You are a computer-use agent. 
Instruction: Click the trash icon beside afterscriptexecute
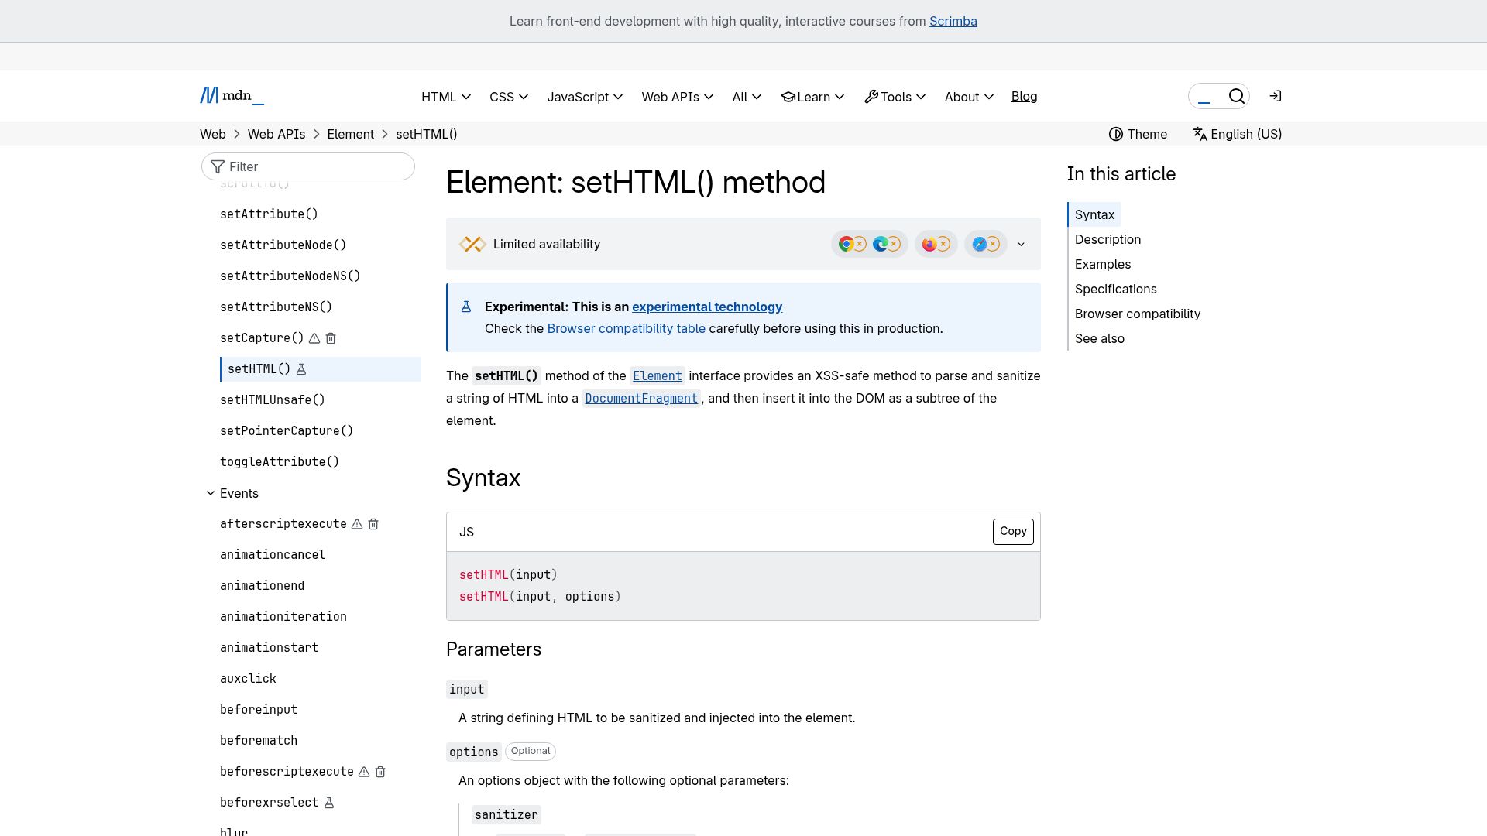[373, 524]
